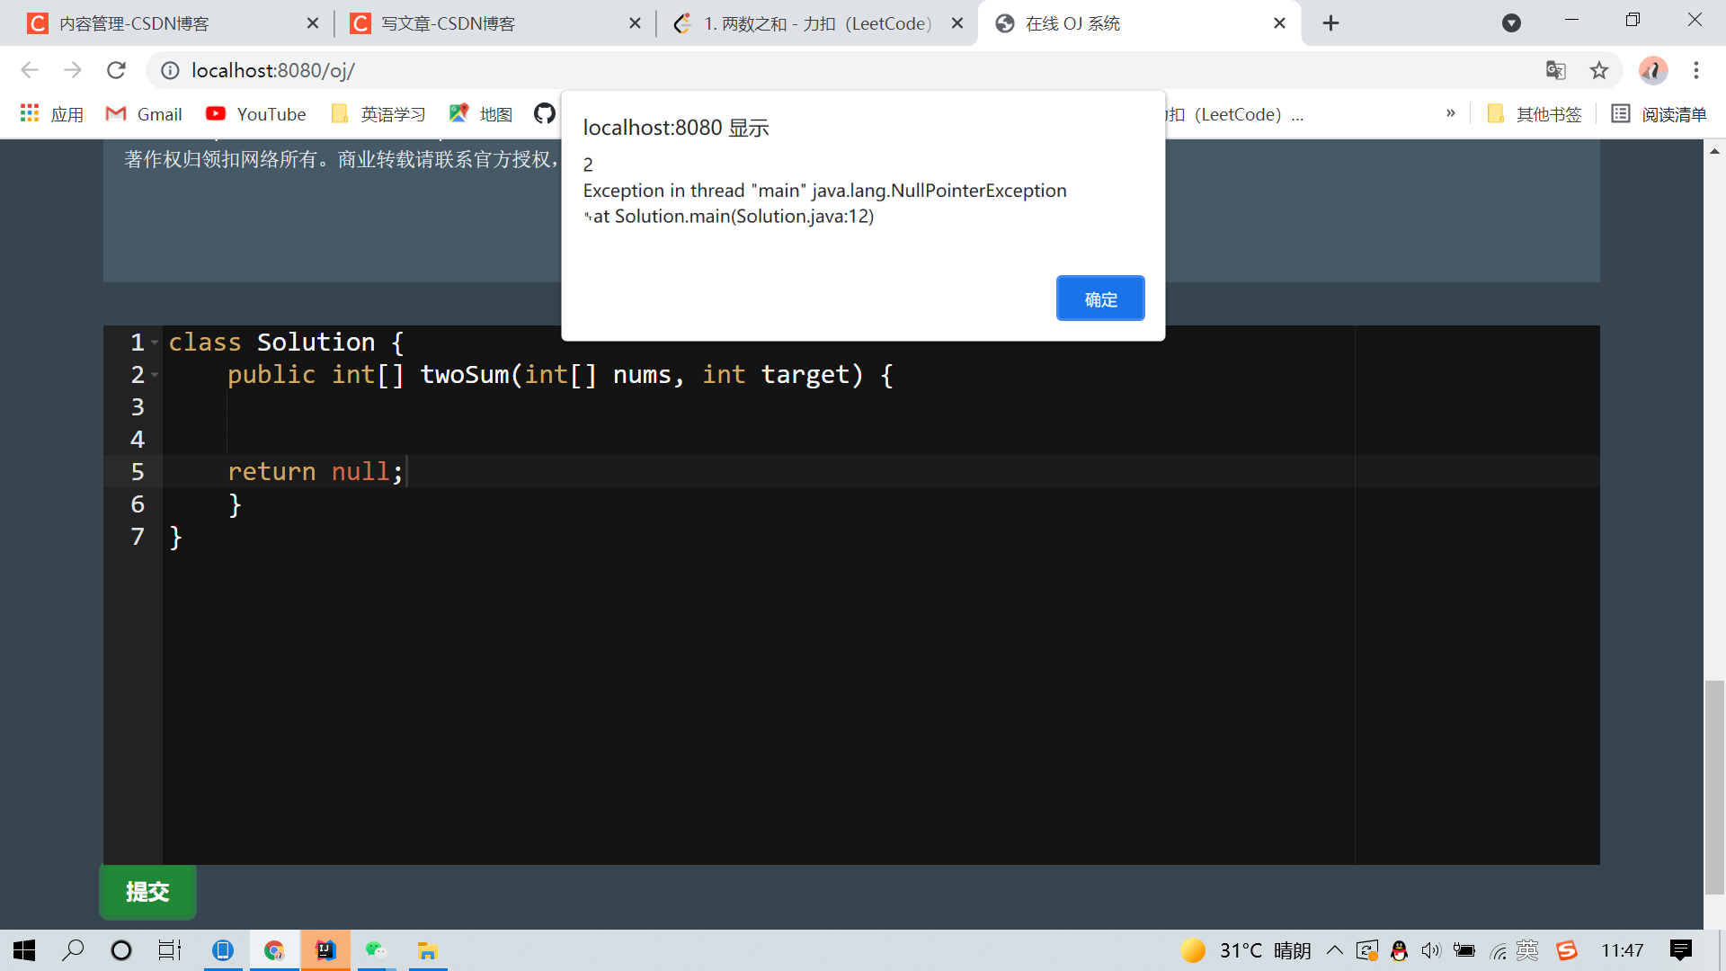Reload the page with the refresh icon
The image size is (1726, 971).
(116, 70)
